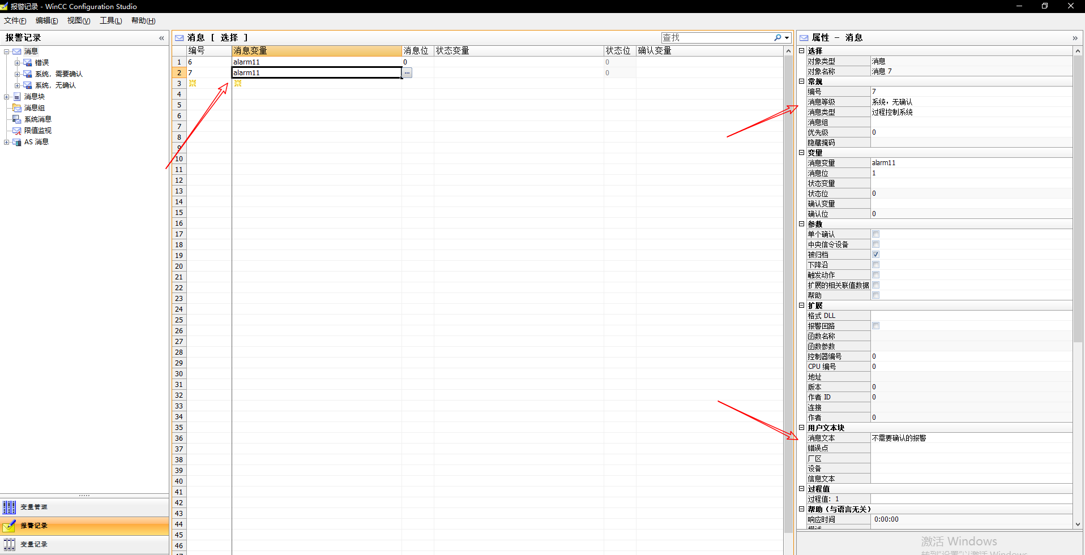Click the new-row star in 编号 column
Image resolution: width=1085 pixels, height=555 pixels.
coord(193,83)
